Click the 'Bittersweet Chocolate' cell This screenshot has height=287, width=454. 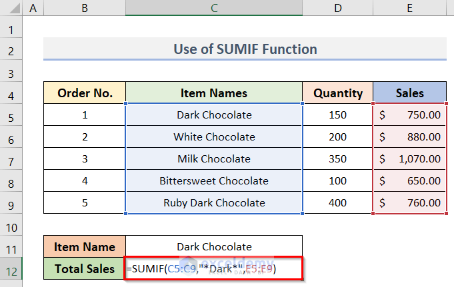214,180
